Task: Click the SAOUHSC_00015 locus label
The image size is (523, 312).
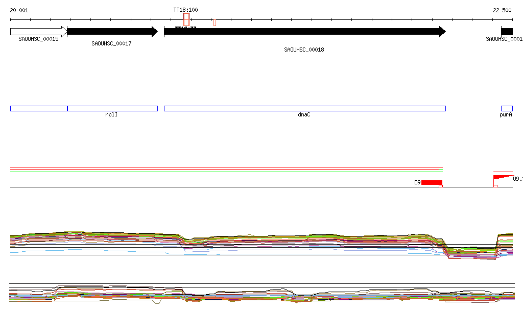Action: 38,39
